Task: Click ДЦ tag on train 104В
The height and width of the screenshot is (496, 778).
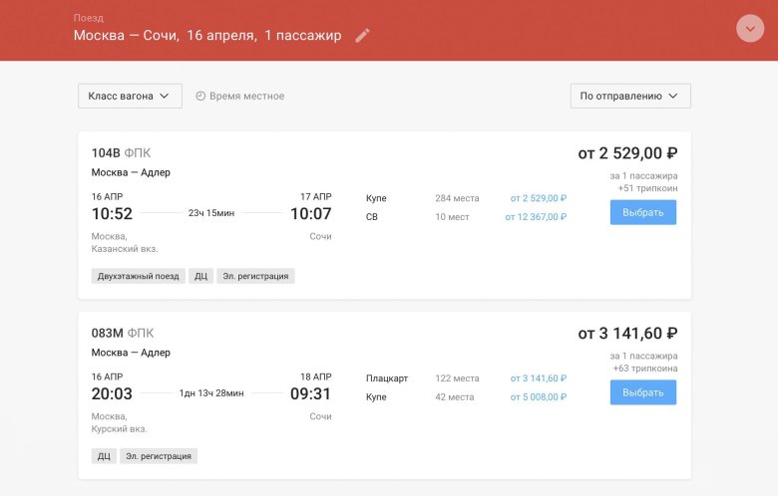Action: pyautogui.click(x=200, y=276)
